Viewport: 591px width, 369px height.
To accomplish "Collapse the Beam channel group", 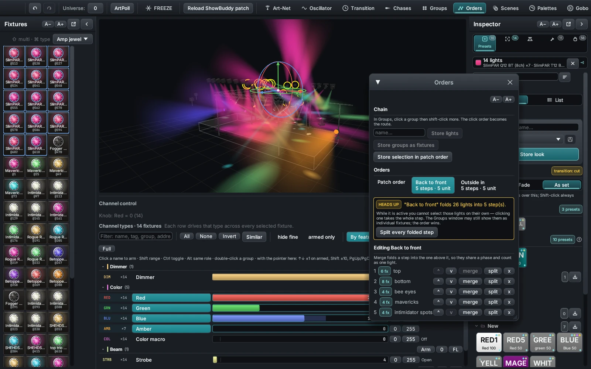I will [x=103, y=349].
